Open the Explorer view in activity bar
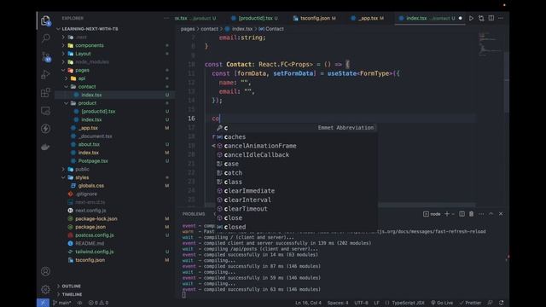The width and height of the screenshot is (546, 307). (45, 20)
